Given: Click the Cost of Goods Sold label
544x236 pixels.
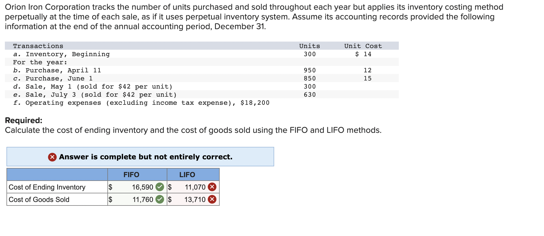Looking at the screenshot, I should (x=39, y=199).
